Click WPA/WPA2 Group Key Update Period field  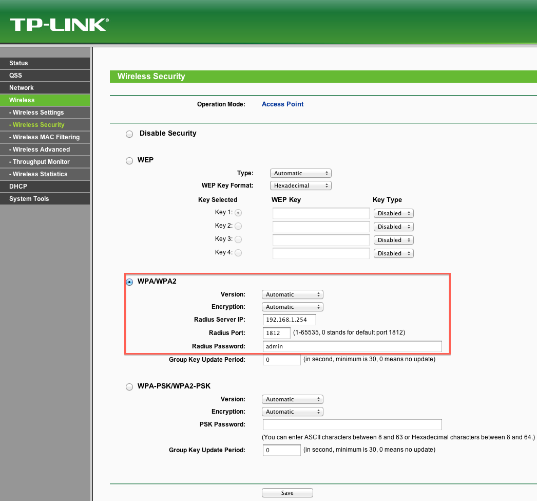pos(281,360)
